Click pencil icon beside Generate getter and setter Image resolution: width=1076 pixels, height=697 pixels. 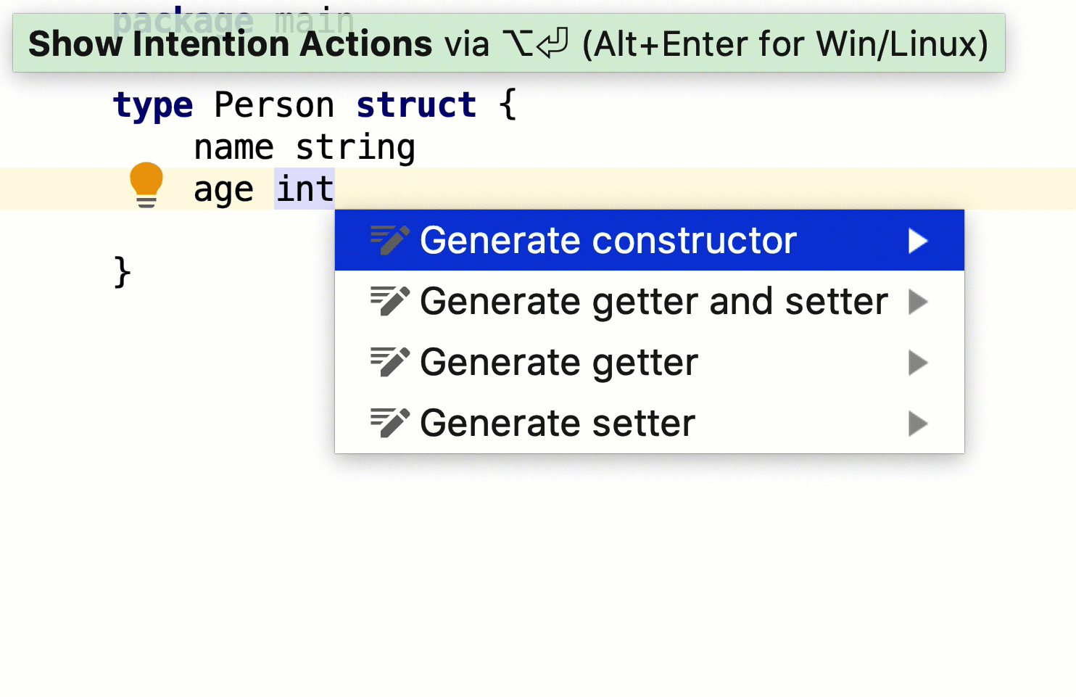pos(390,301)
